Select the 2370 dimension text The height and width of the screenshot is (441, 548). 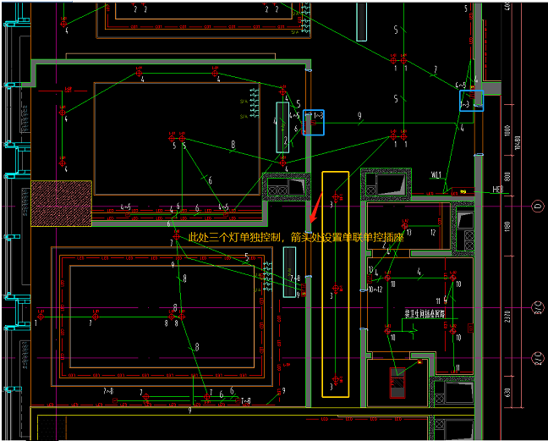[x=507, y=317]
